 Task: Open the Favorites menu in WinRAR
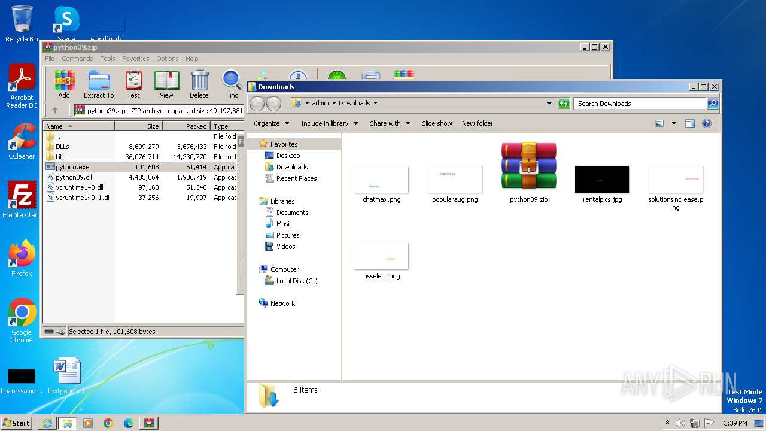pos(136,59)
